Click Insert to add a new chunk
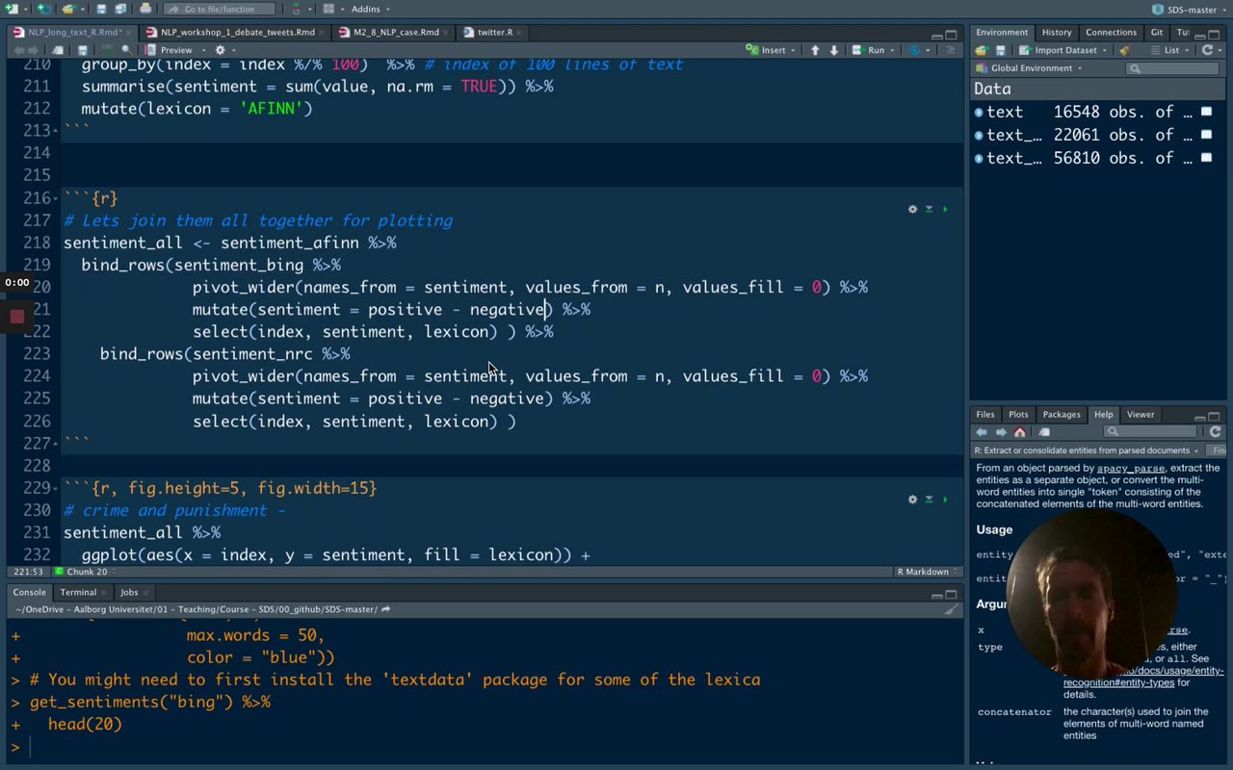The height and width of the screenshot is (770, 1233). coord(771,50)
